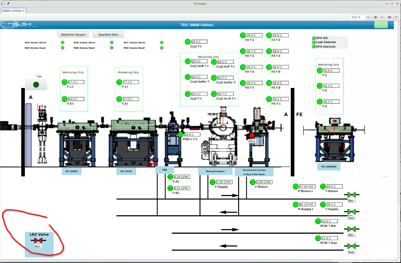401x263 pixels.
Task: Click the M2 (TFM) label box
Action: pos(126,171)
